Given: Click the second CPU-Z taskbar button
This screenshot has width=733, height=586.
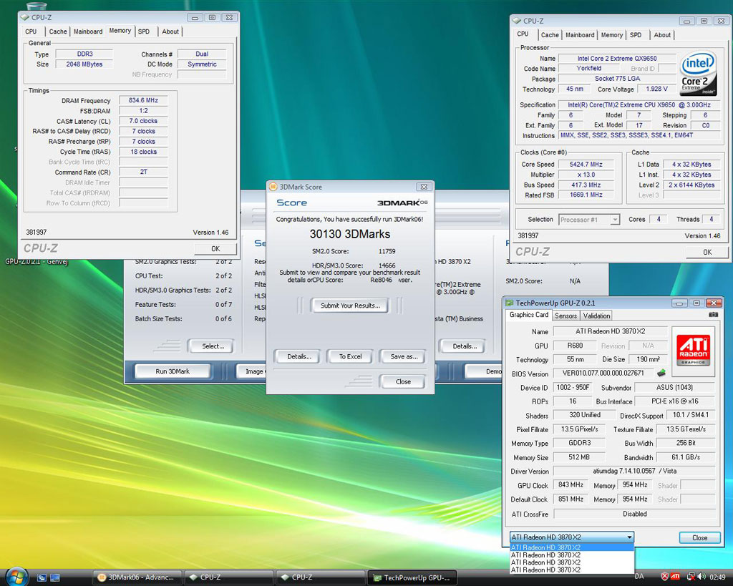Looking at the screenshot, I should tap(321, 577).
